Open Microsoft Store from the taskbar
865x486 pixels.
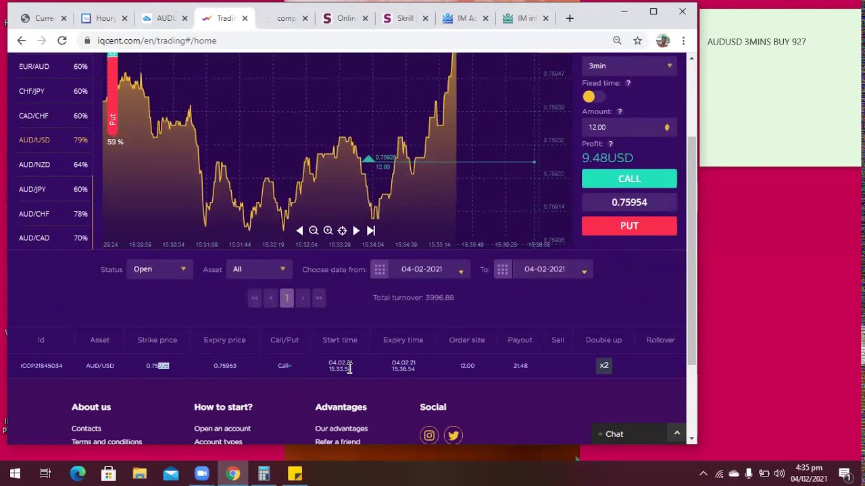(x=108, y=473)
